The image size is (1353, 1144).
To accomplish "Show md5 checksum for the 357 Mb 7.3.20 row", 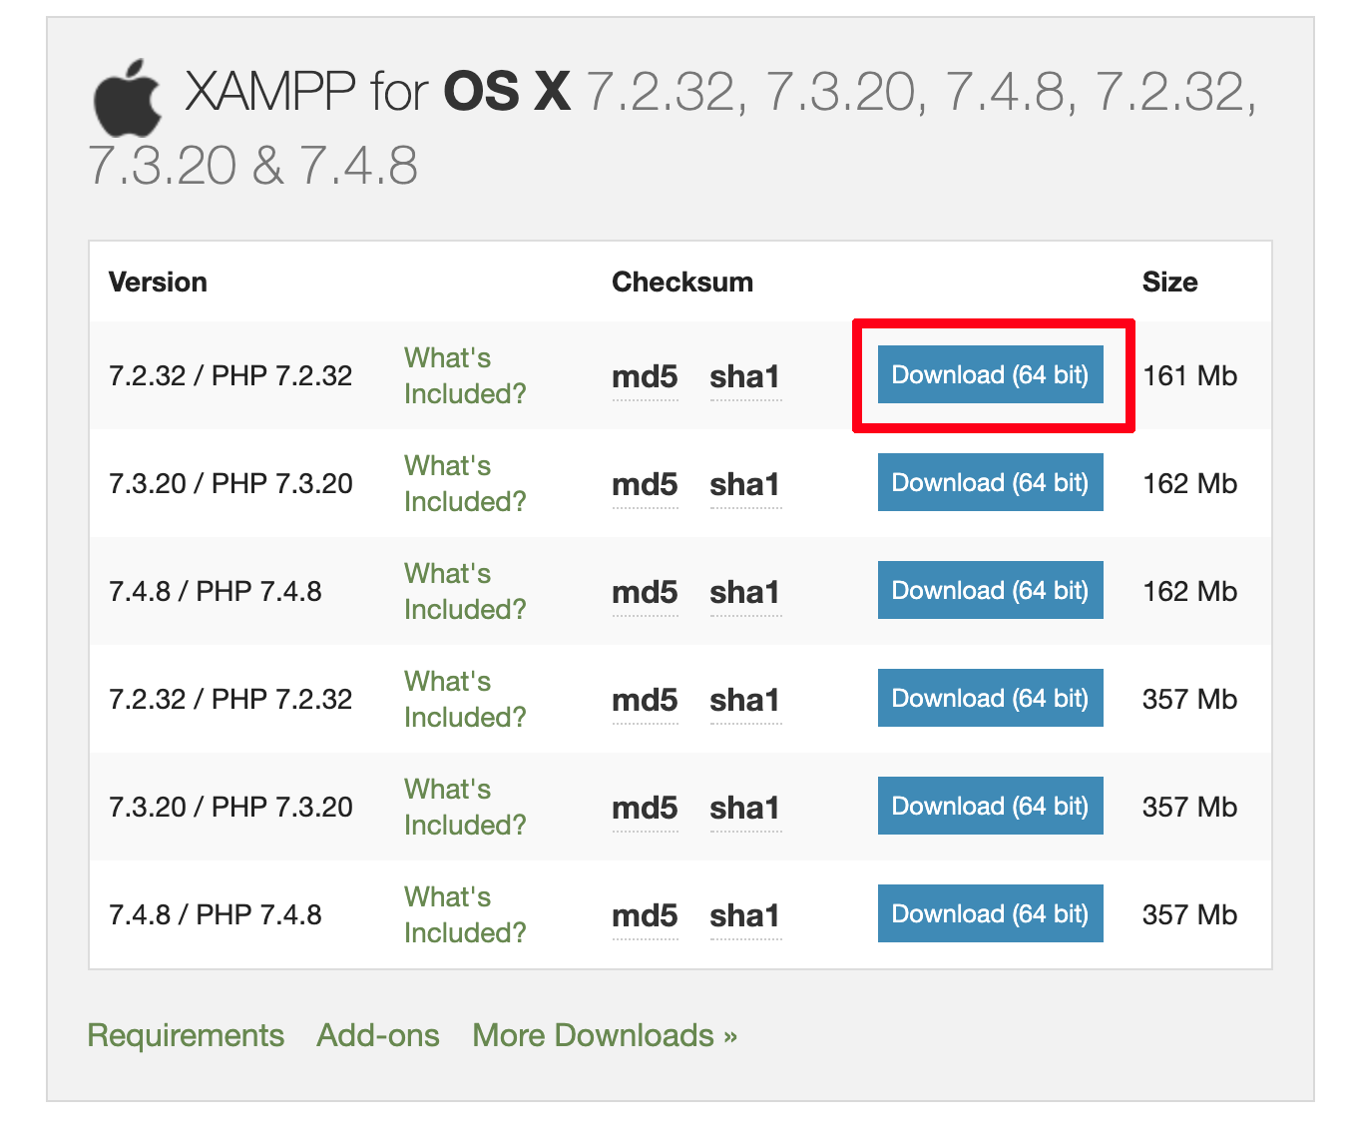I will tap(645, 809).
